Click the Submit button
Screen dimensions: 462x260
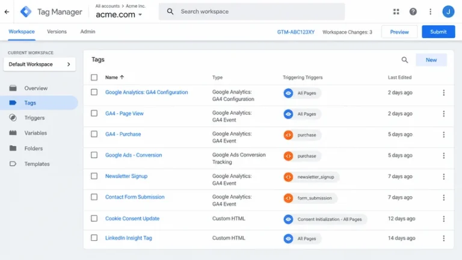tap(438, 32)
